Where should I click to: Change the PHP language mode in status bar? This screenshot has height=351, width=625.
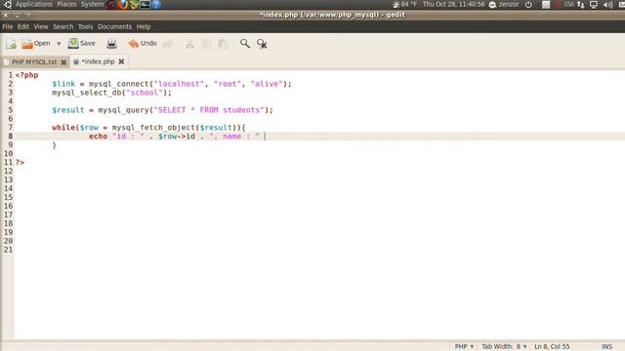464,346
